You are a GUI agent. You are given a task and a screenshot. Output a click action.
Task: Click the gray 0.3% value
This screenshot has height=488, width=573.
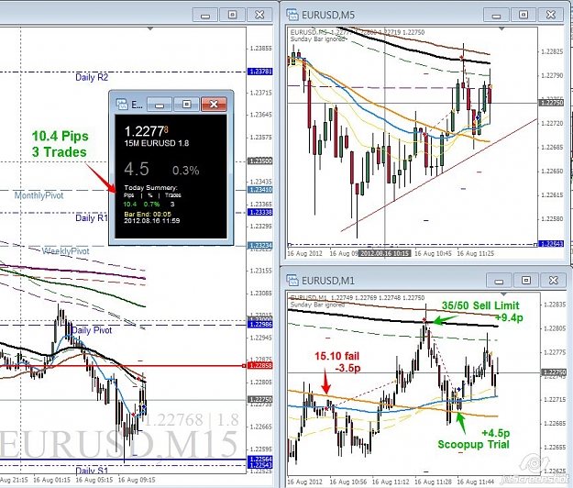(x=185, y=171)
